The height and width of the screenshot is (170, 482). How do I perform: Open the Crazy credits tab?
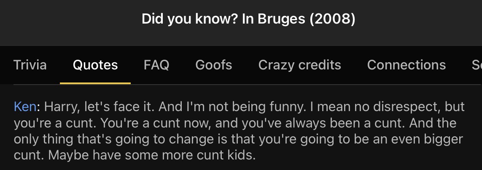pos(299,65)
